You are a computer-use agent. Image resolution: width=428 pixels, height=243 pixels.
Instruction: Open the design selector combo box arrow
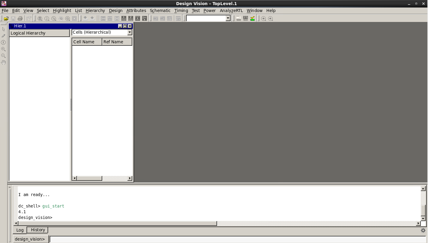click(228, 18)
